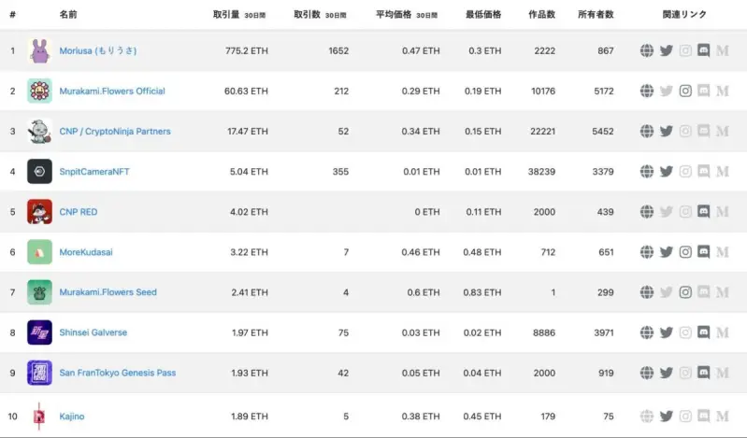Image resolution: width=747 pixels, height=438 pixels.
Task: Open website link for CNP RED
Action: tap(646, 211)
